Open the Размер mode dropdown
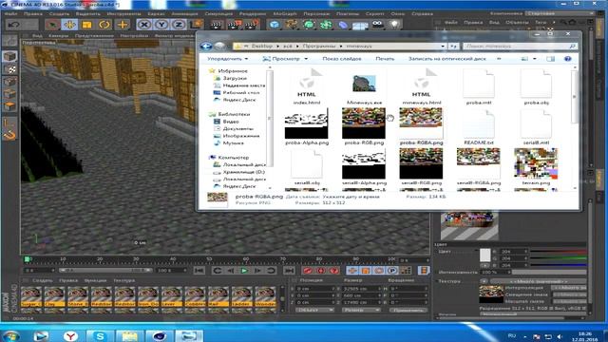The image size is (608, 342). click(361, 310)
